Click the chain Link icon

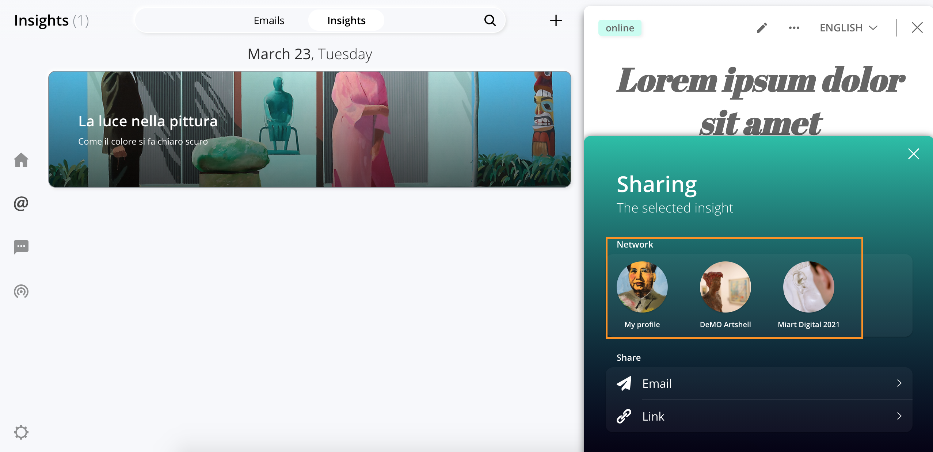coord(624,416)
